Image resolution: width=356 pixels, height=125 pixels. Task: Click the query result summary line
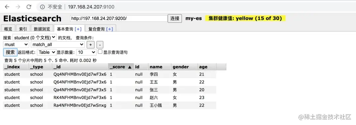(x=50, y=60)
